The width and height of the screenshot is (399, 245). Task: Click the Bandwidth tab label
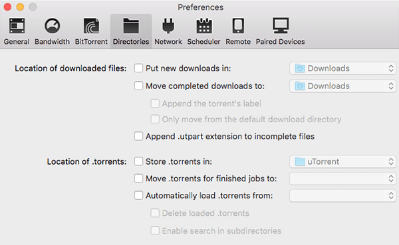[52, 42]
